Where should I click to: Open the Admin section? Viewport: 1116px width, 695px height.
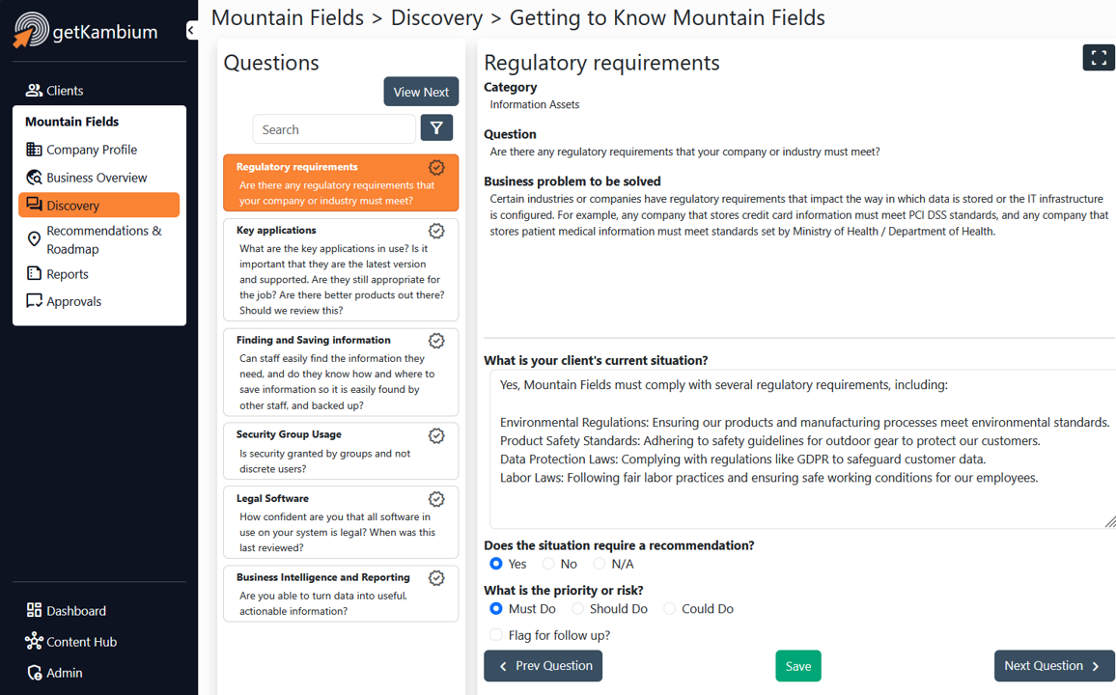[x=55, y=672]
